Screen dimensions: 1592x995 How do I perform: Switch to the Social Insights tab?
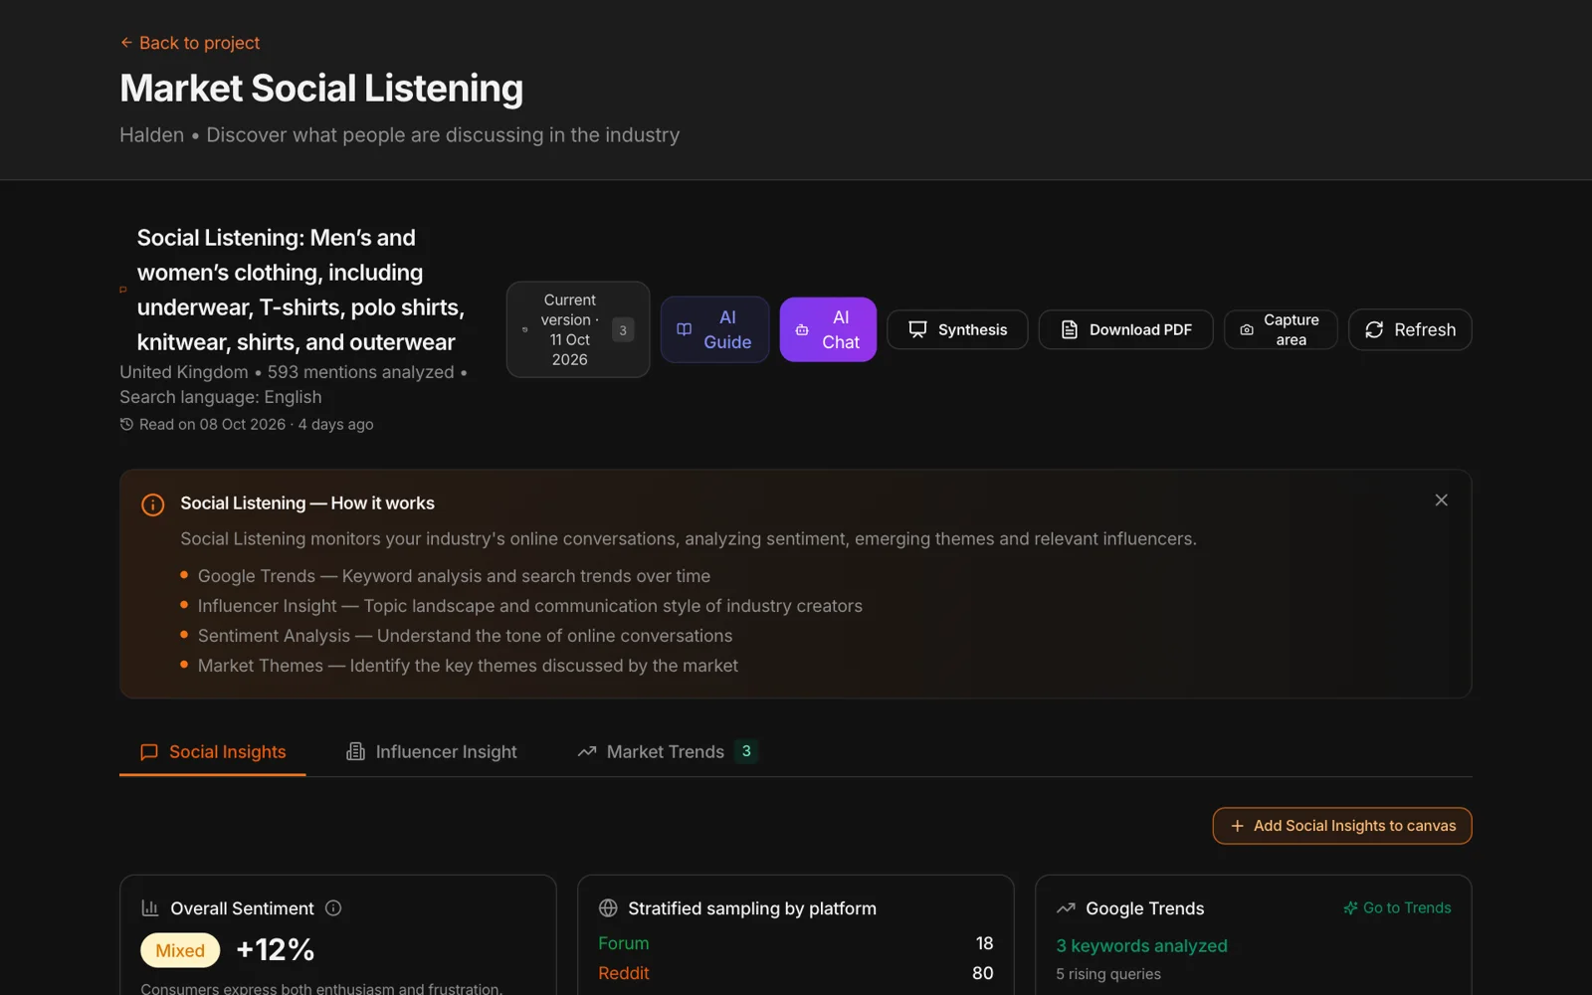point(213,752)
